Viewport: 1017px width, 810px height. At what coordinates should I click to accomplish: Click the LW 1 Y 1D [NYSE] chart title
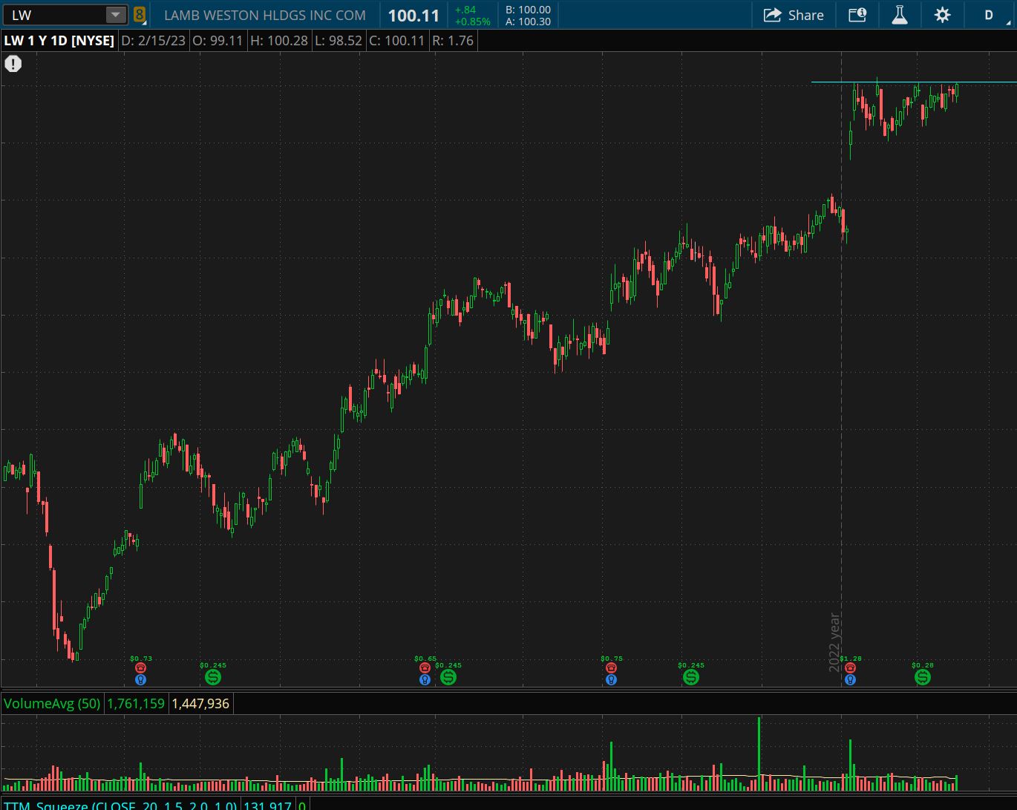click(x=59, y=41)
